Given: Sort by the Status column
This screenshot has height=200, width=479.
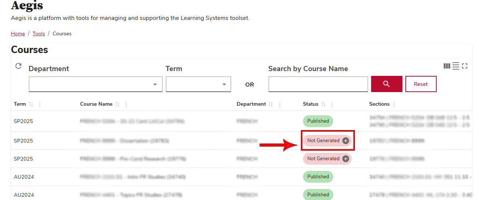Looking at the screenshot, I should click(x=323, y=104).
